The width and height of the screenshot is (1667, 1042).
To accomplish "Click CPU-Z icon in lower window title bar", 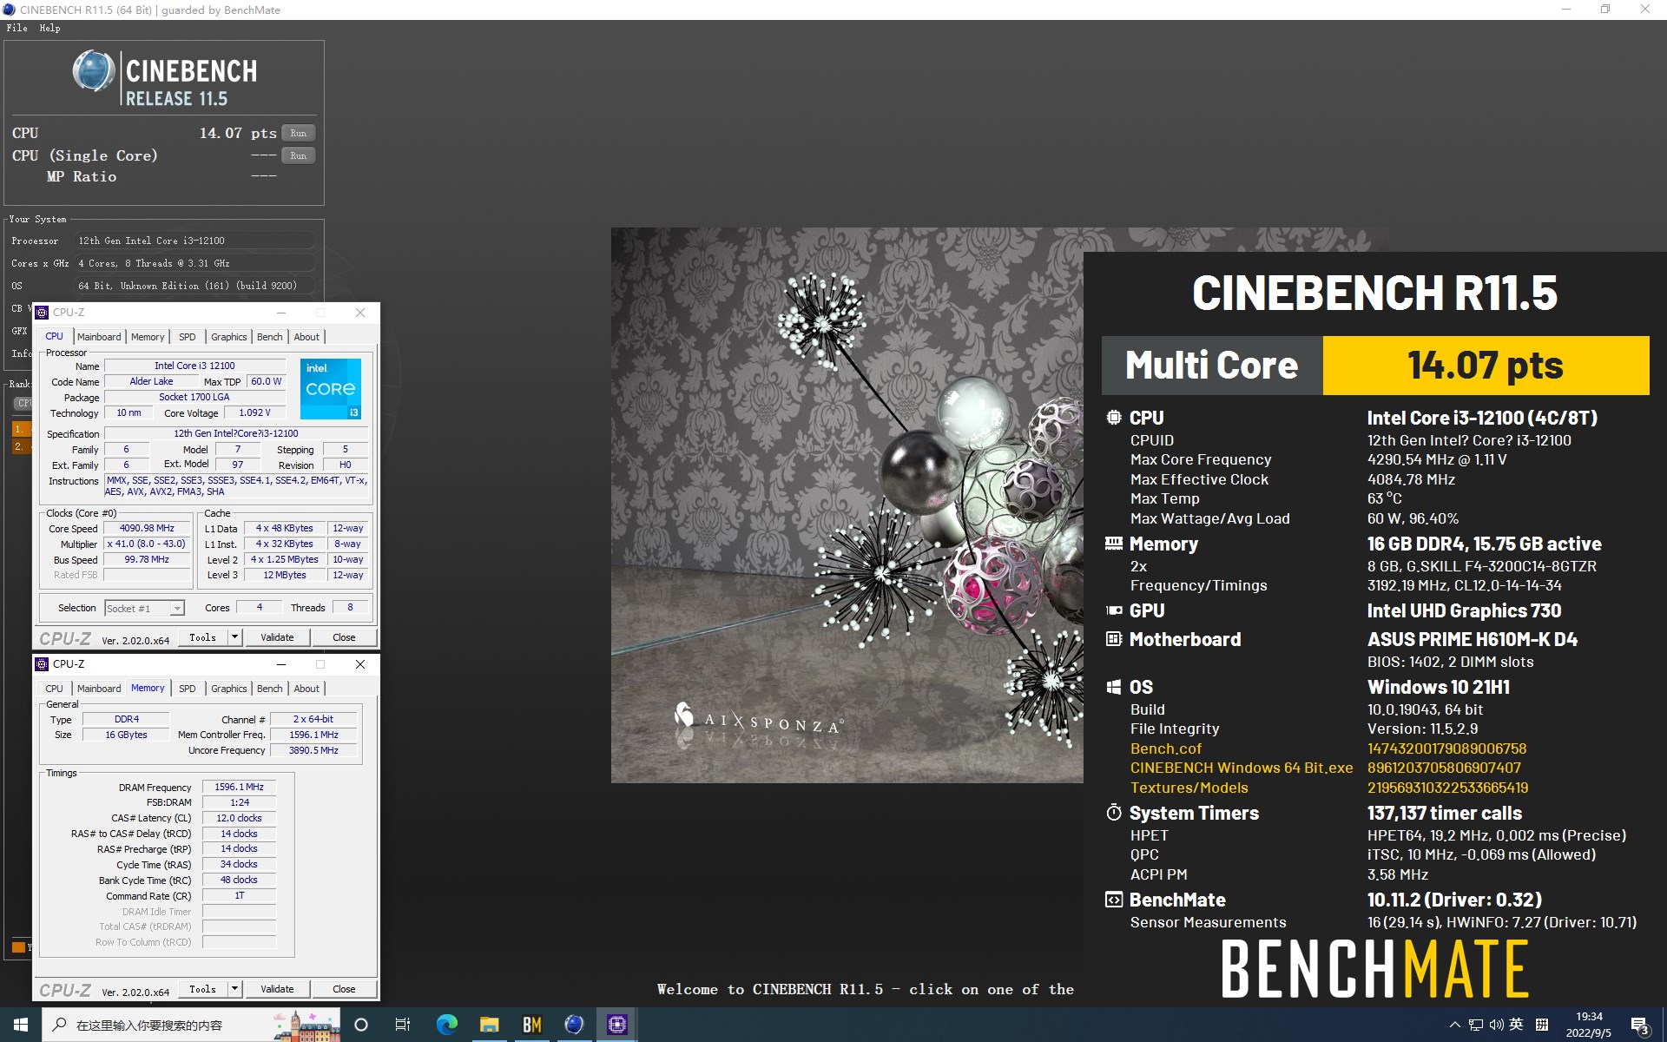I will pyautogui.click(x=42, y=664).
